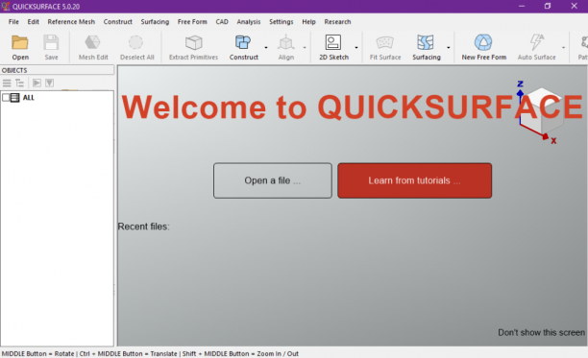Open the Surfacing dropdown arrow

tap(448, 48)
